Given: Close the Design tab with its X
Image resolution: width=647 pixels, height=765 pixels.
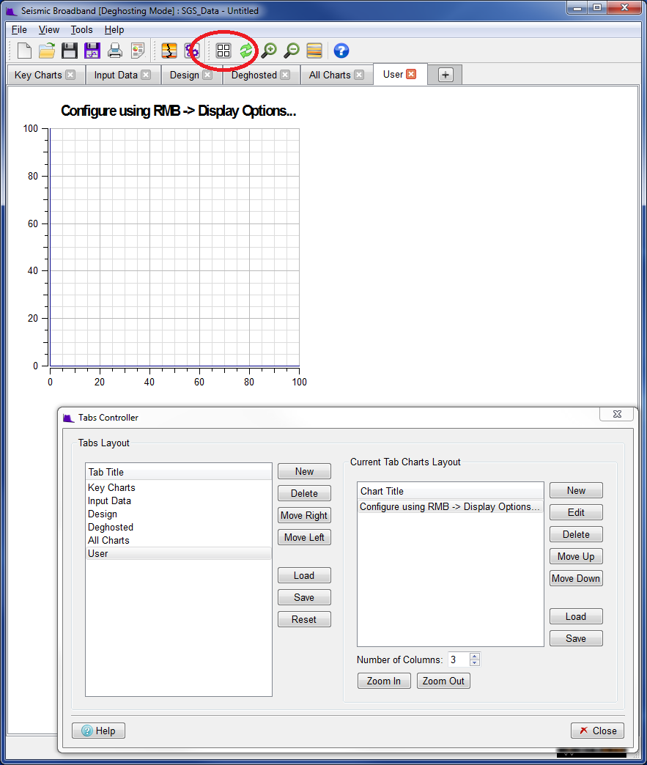Looking at the screenshot, I should [207, 75].
